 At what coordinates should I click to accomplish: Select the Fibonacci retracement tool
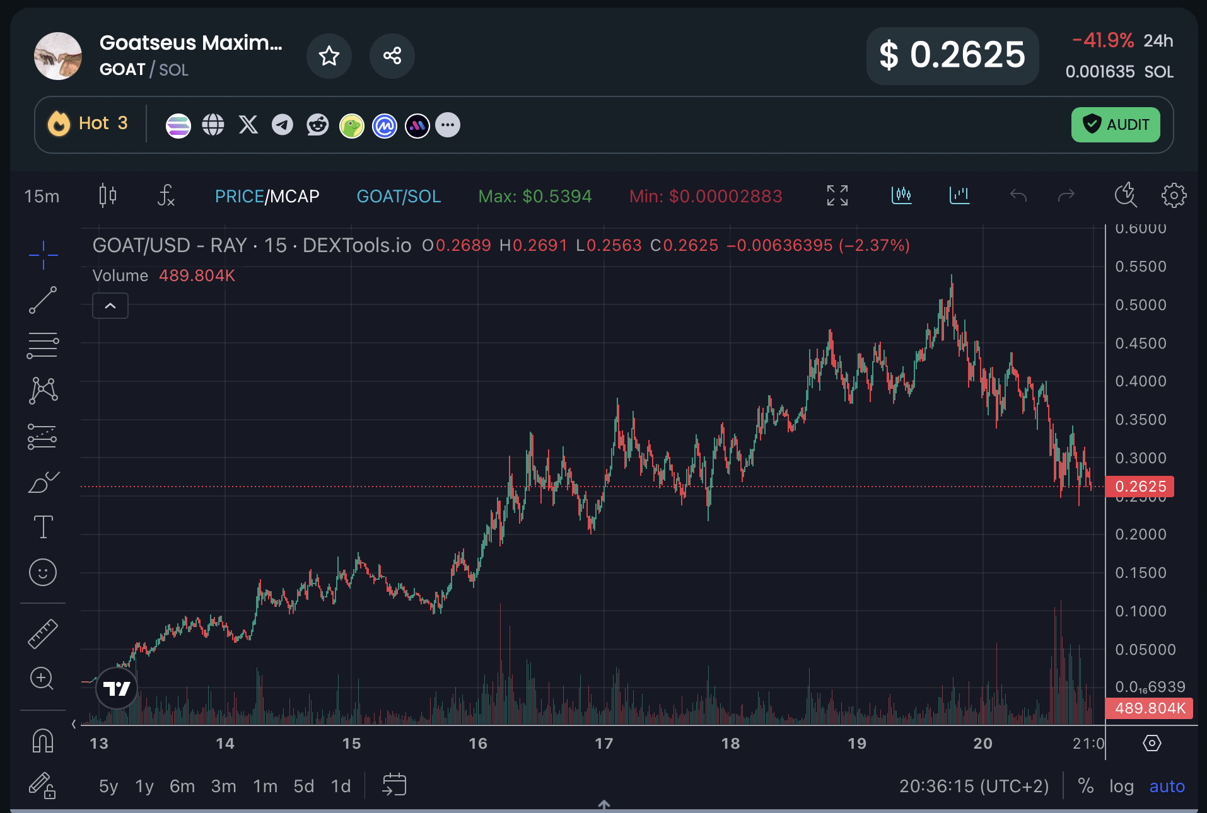(43, 345)
